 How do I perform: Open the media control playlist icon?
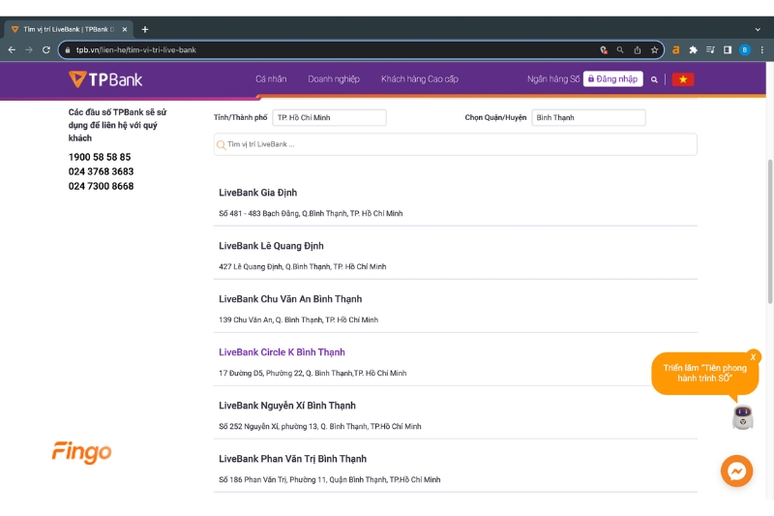coord(710,50)
